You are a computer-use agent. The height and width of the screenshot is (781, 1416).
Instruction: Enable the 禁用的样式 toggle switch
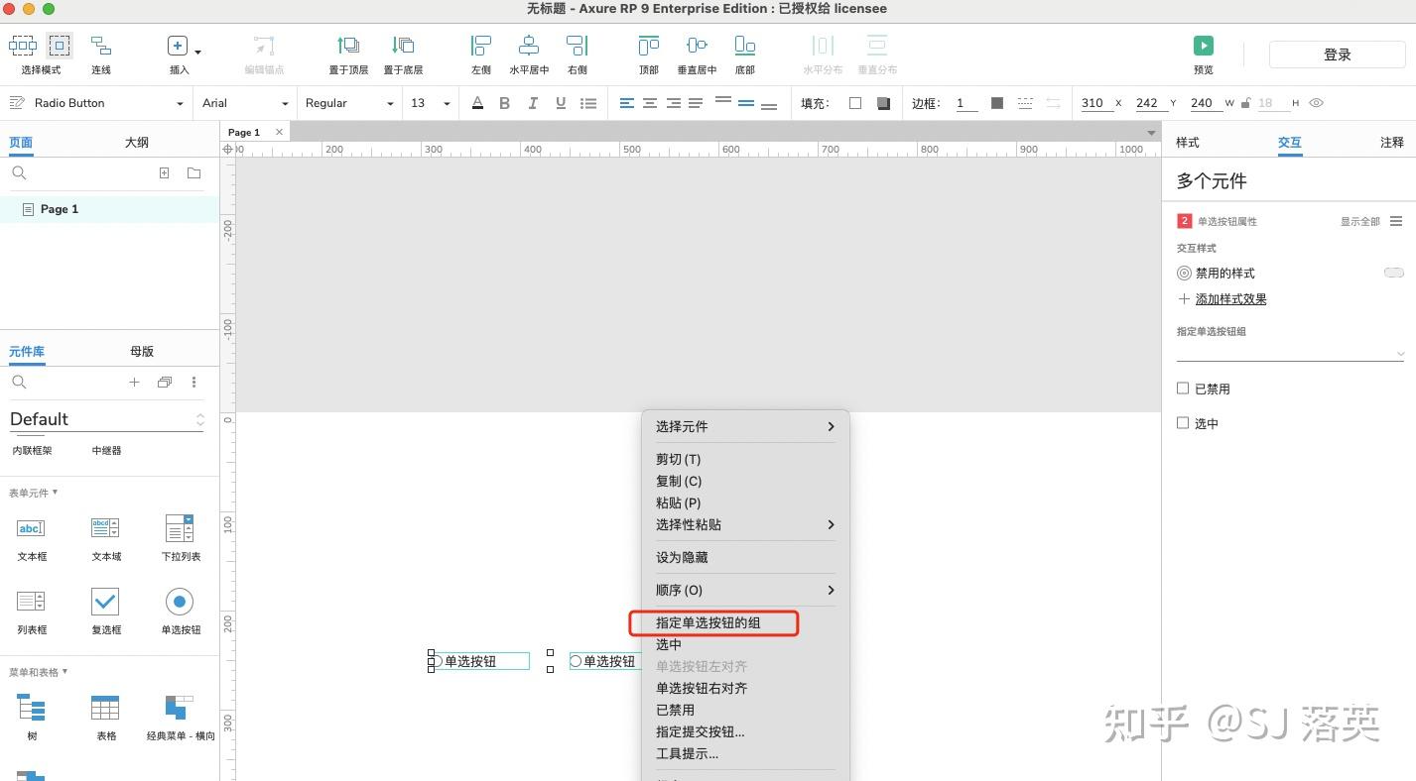click(1393, 273)
